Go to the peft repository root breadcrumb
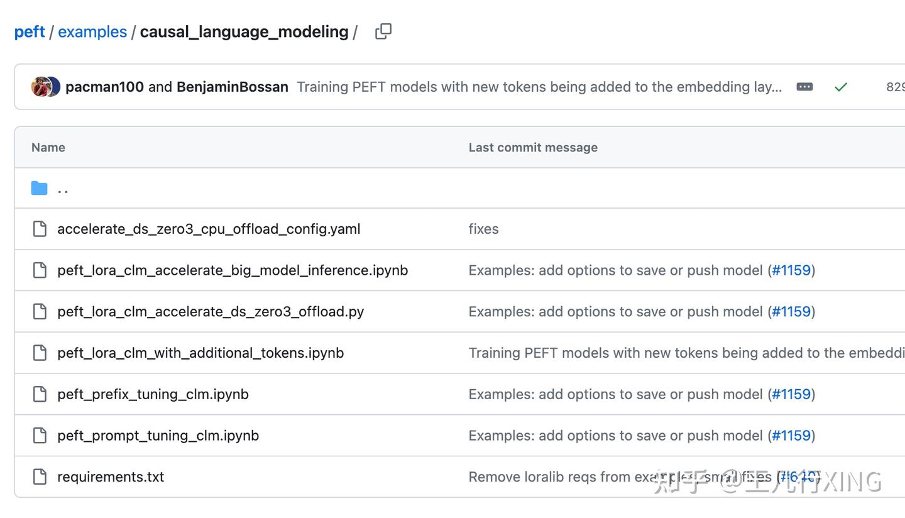This screenshot has width=905, height=518. 30,32
